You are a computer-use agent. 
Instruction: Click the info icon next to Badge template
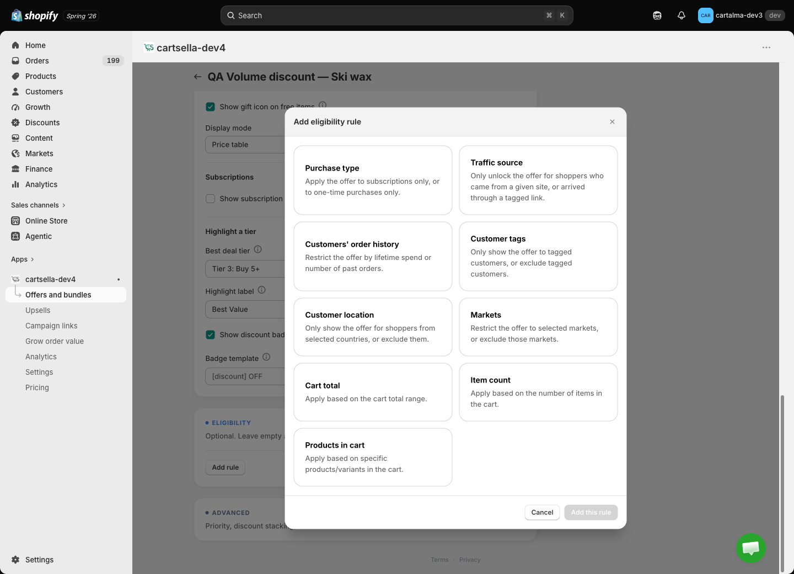tap(266, 357)
